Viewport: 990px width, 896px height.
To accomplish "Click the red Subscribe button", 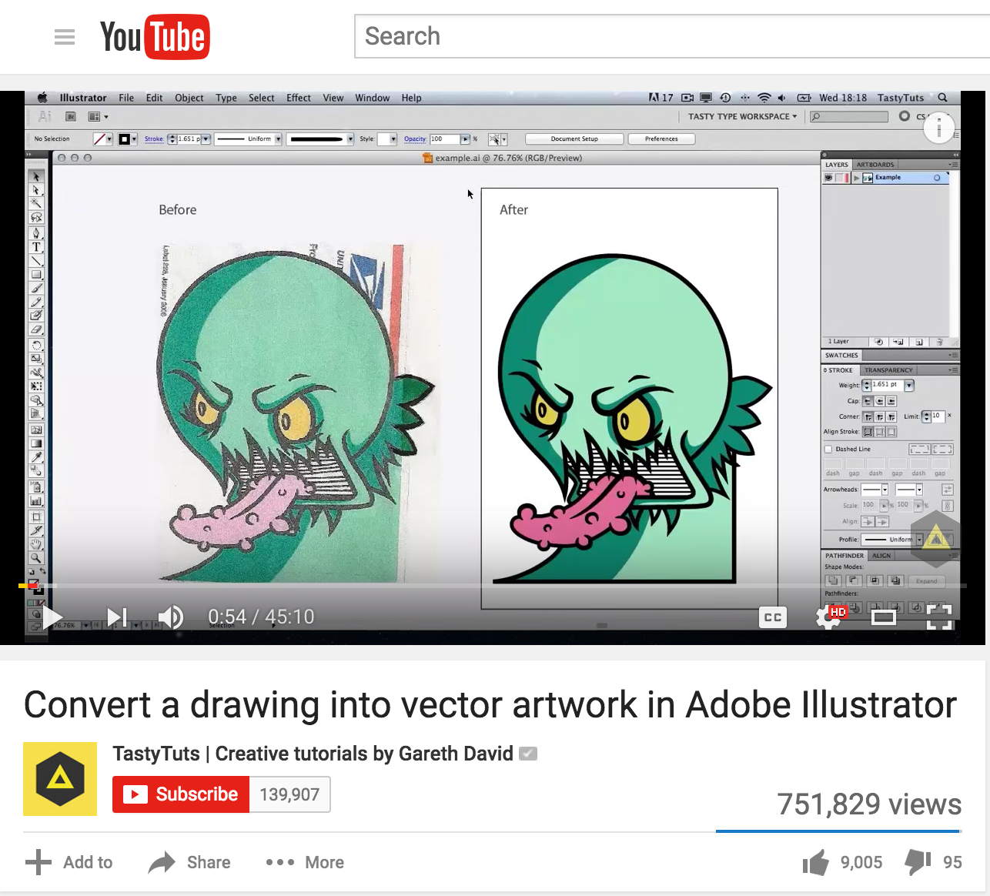I will (181, 794).
